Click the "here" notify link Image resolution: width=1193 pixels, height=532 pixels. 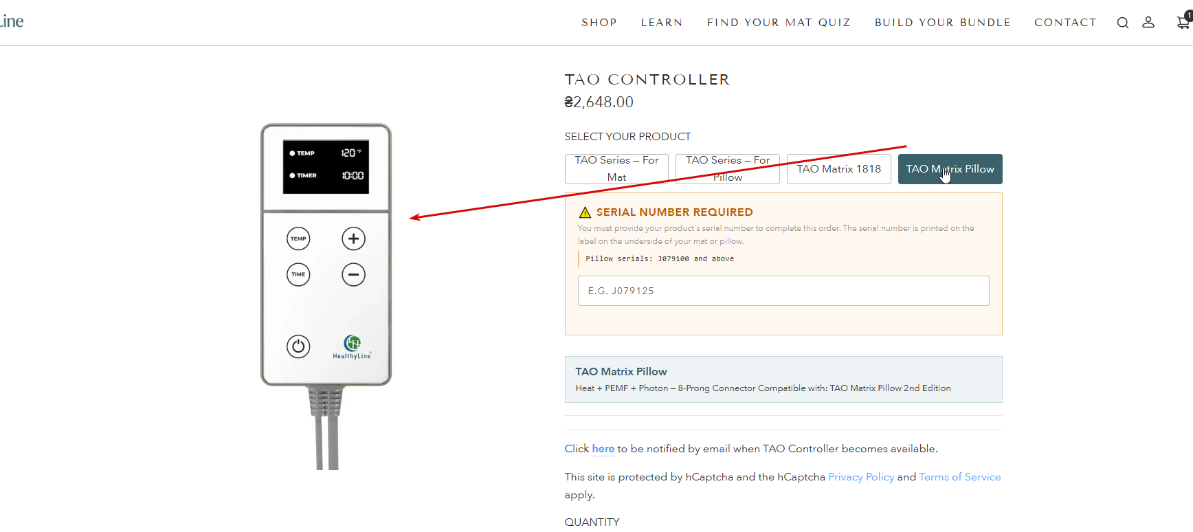(x=603, y=449)
